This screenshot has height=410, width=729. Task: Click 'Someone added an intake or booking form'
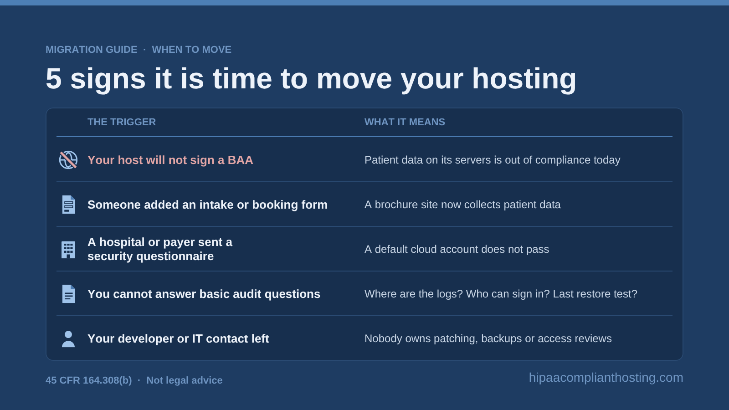[208, 205]
